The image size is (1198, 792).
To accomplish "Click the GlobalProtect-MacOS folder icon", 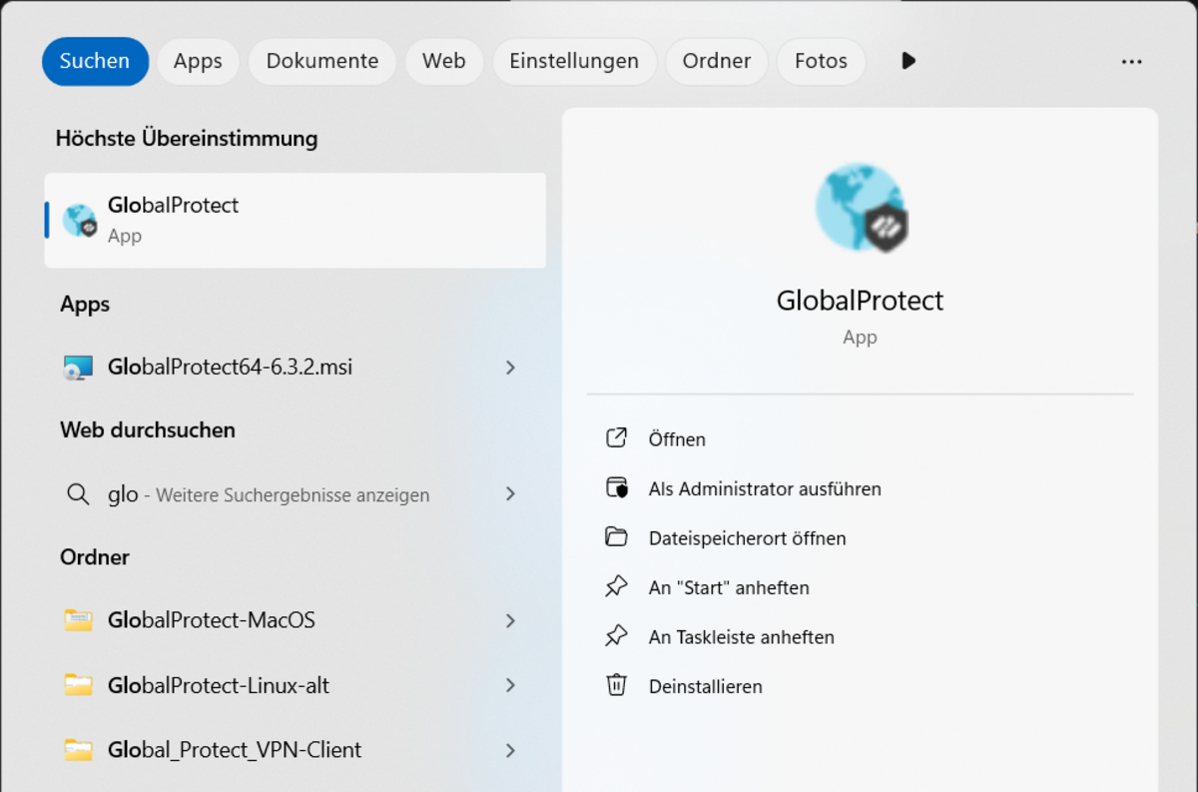I will (78, 620).
